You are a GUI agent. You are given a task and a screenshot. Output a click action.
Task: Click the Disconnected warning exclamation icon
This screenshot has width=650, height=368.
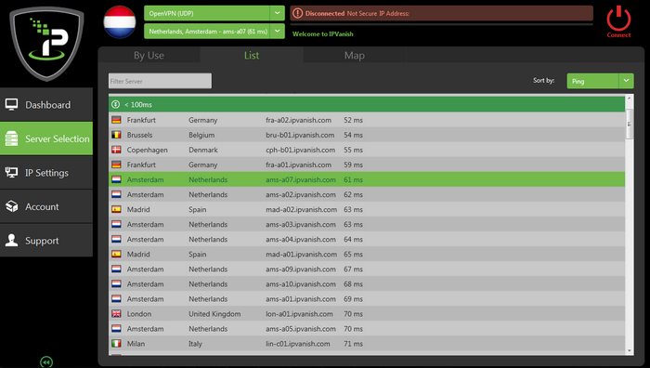[297, 13]
